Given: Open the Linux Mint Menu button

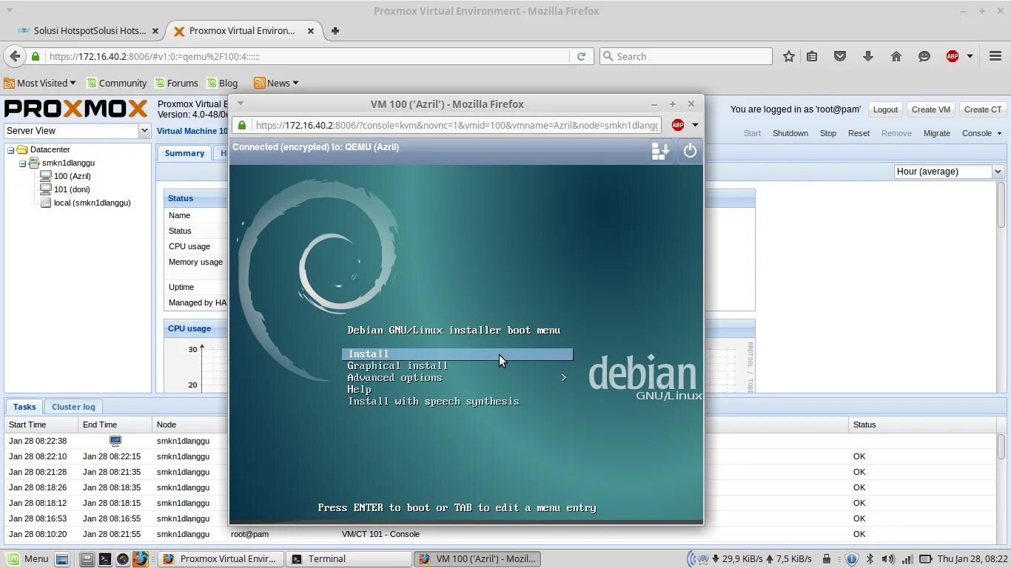Looking at the screenshot, I should [x=27, y=558].
